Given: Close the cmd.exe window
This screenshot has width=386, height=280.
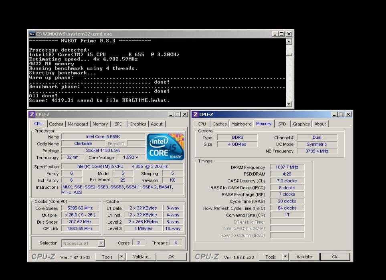Looking at the screenshot, I should pyautogui.click(x=289, y=34).
